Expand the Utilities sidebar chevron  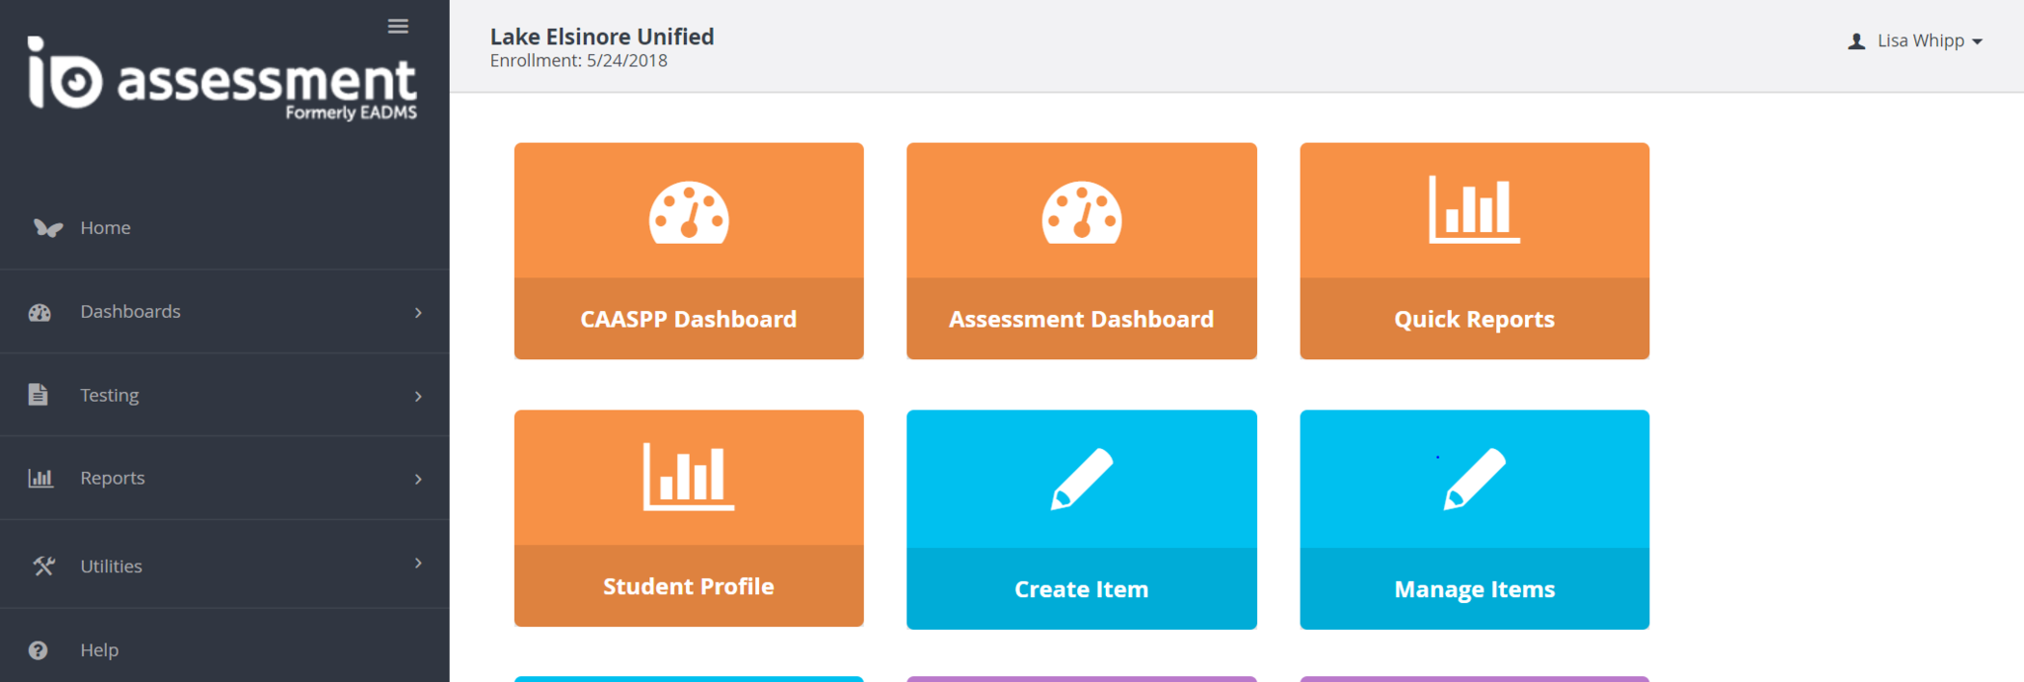pyautogui.click(x=418, y=564)
